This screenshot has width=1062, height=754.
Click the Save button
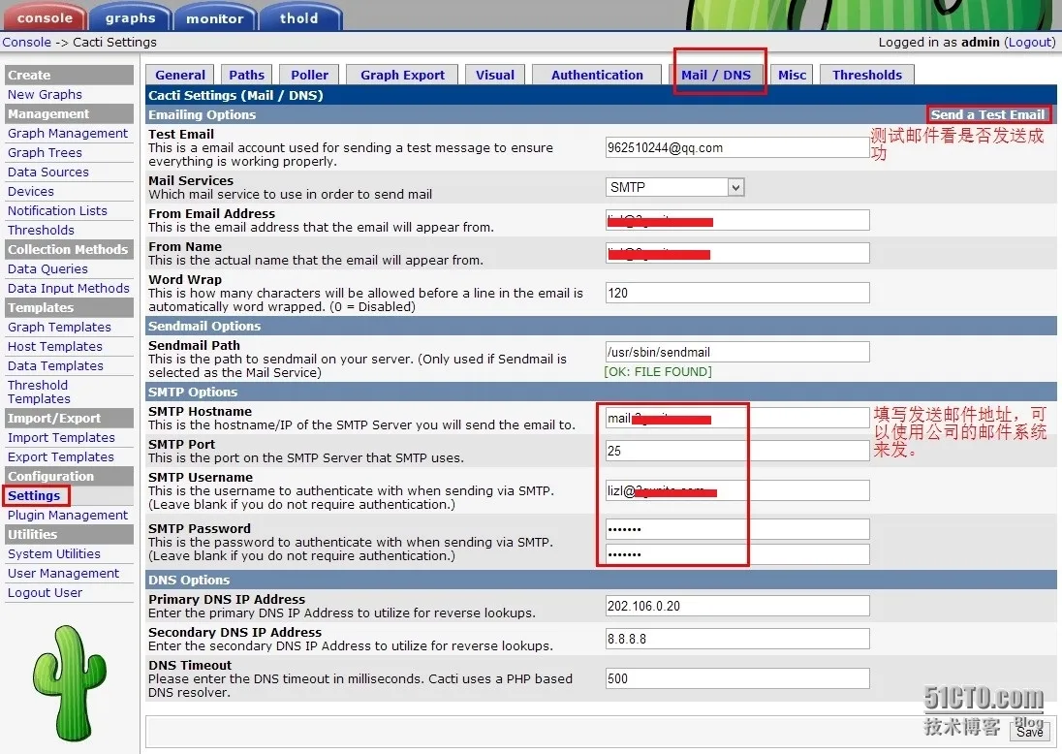(x=1029, y=732)
